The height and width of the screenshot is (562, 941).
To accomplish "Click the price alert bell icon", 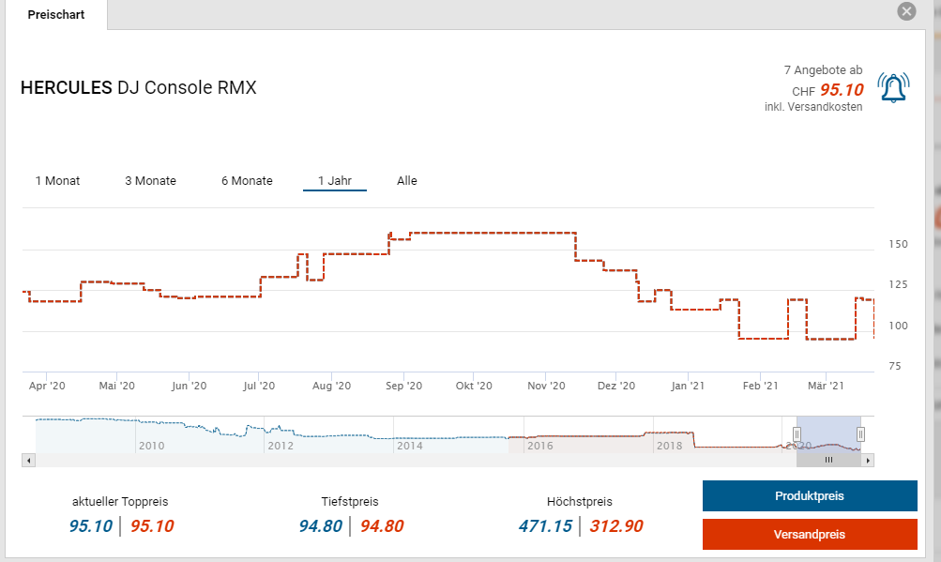I will pyautogui.click(x=892, y=87).
